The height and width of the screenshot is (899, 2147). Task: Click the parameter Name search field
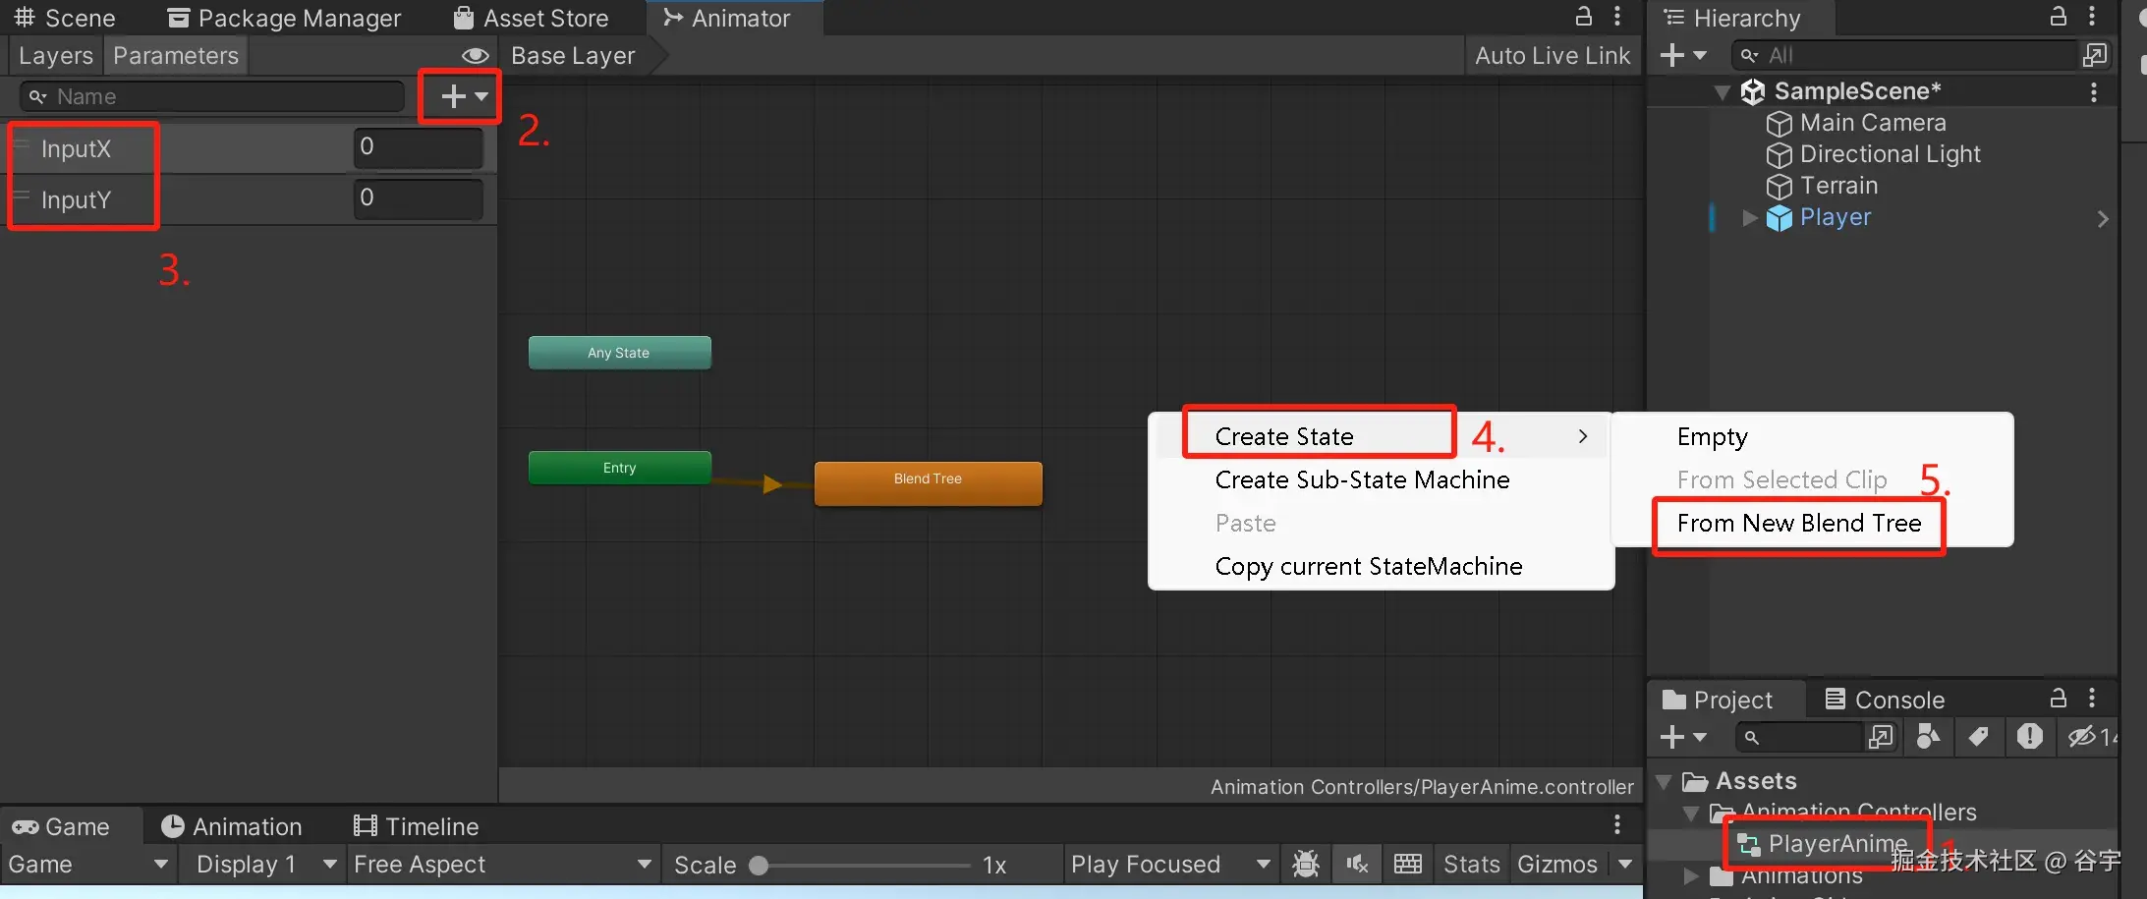[x=212, y=96]
